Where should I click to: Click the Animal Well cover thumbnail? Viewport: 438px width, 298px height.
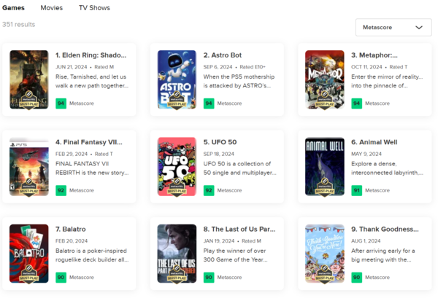[x=325, y=166]
